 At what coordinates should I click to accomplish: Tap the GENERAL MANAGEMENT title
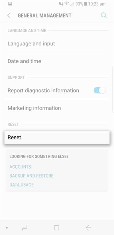[44, 15]
